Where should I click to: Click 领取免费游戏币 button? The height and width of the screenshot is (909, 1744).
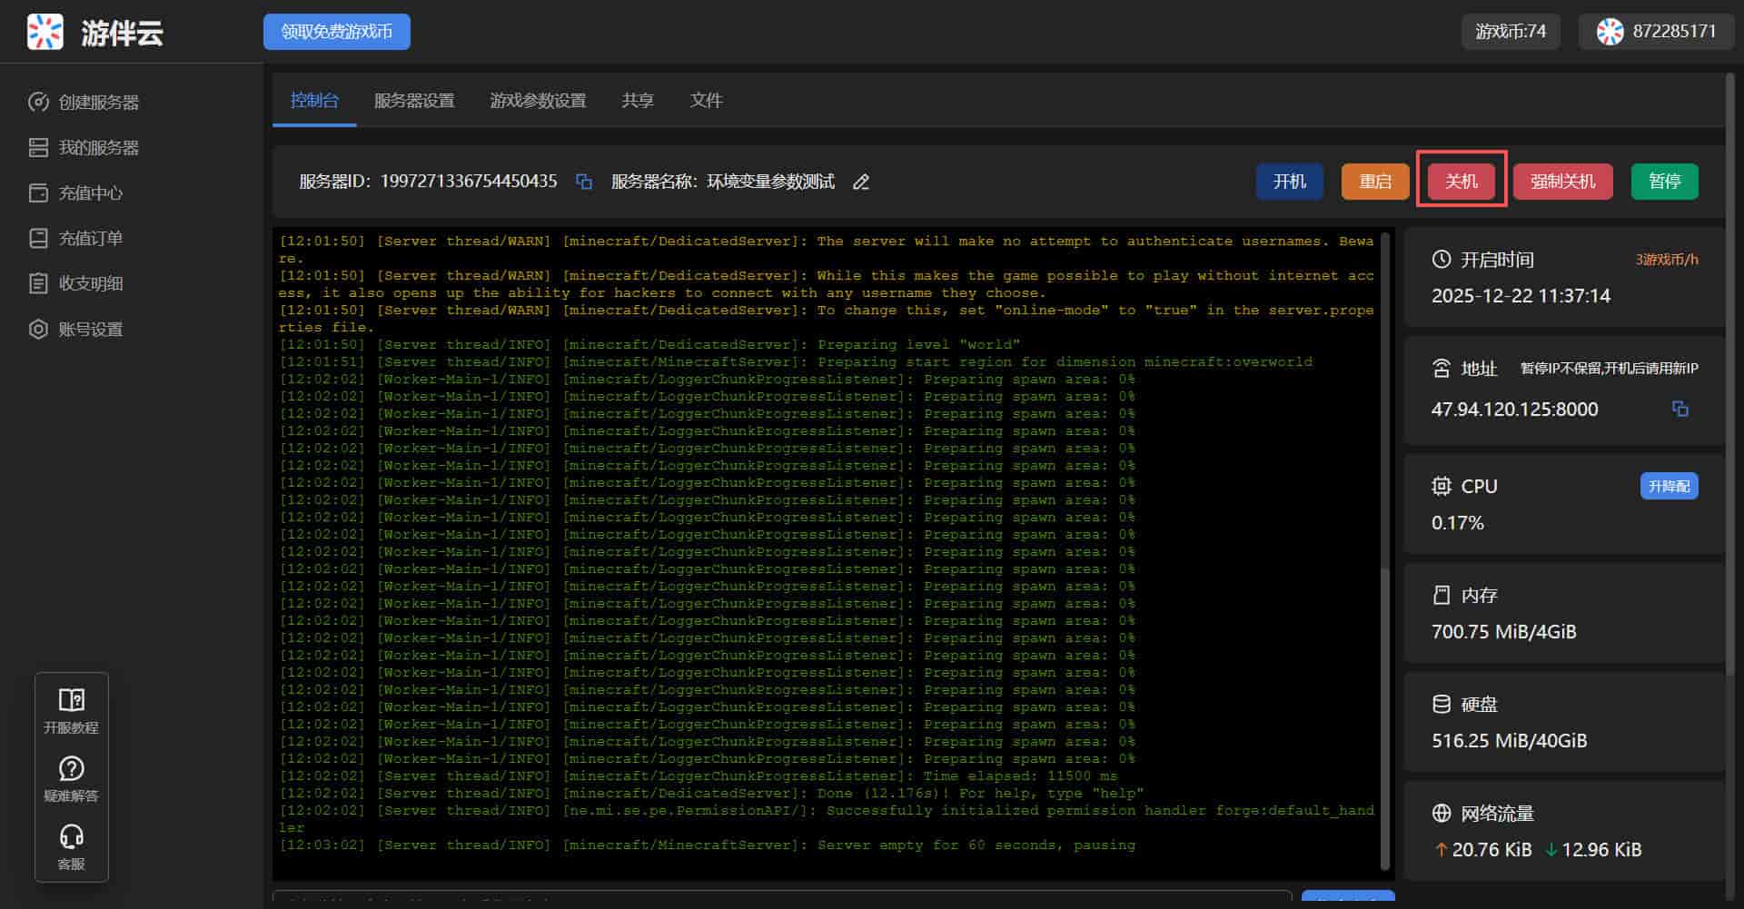coord(336,32)
